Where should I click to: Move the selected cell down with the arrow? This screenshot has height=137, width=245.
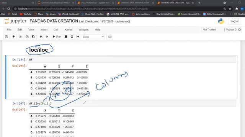47,37
